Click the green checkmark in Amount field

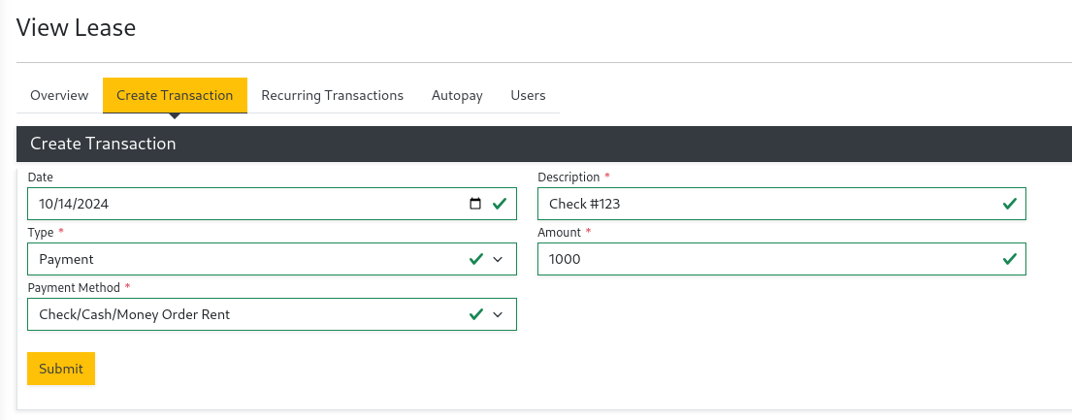pyautogui.click(x=1009, y=259)
